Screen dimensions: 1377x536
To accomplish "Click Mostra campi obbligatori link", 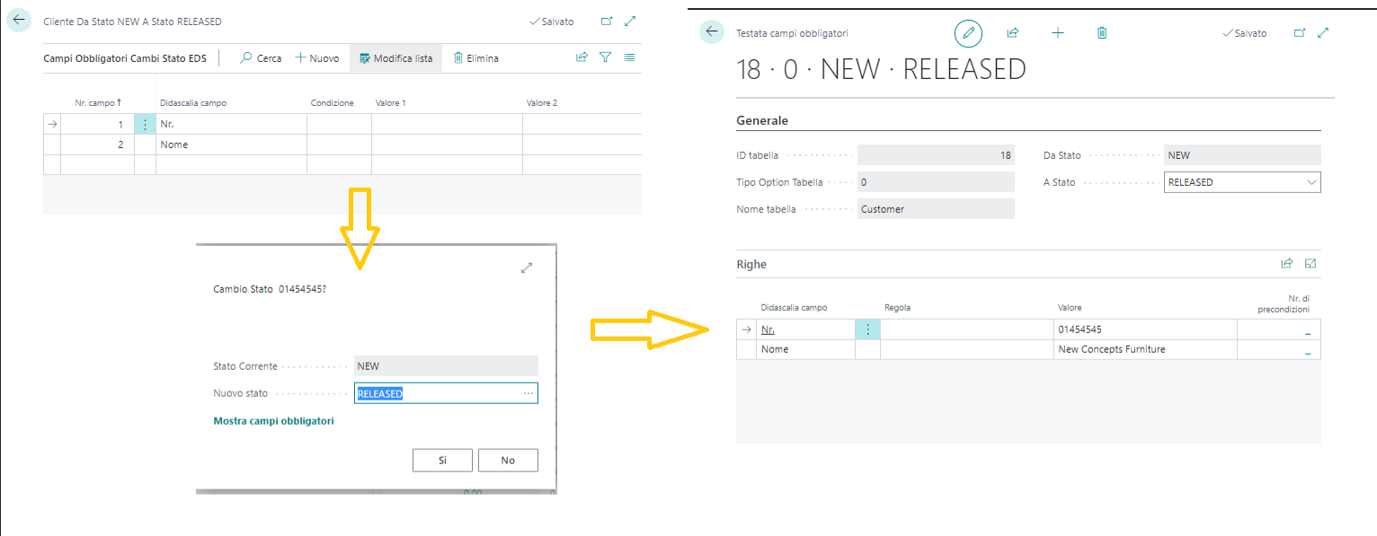I will pyautogui.click(x=273, y=421).
